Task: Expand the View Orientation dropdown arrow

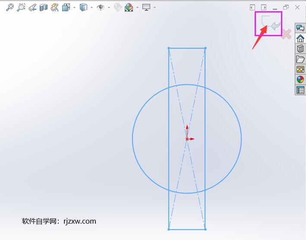Action: click(74, 8)
